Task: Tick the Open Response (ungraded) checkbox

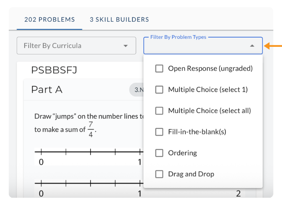Action: 159,69
